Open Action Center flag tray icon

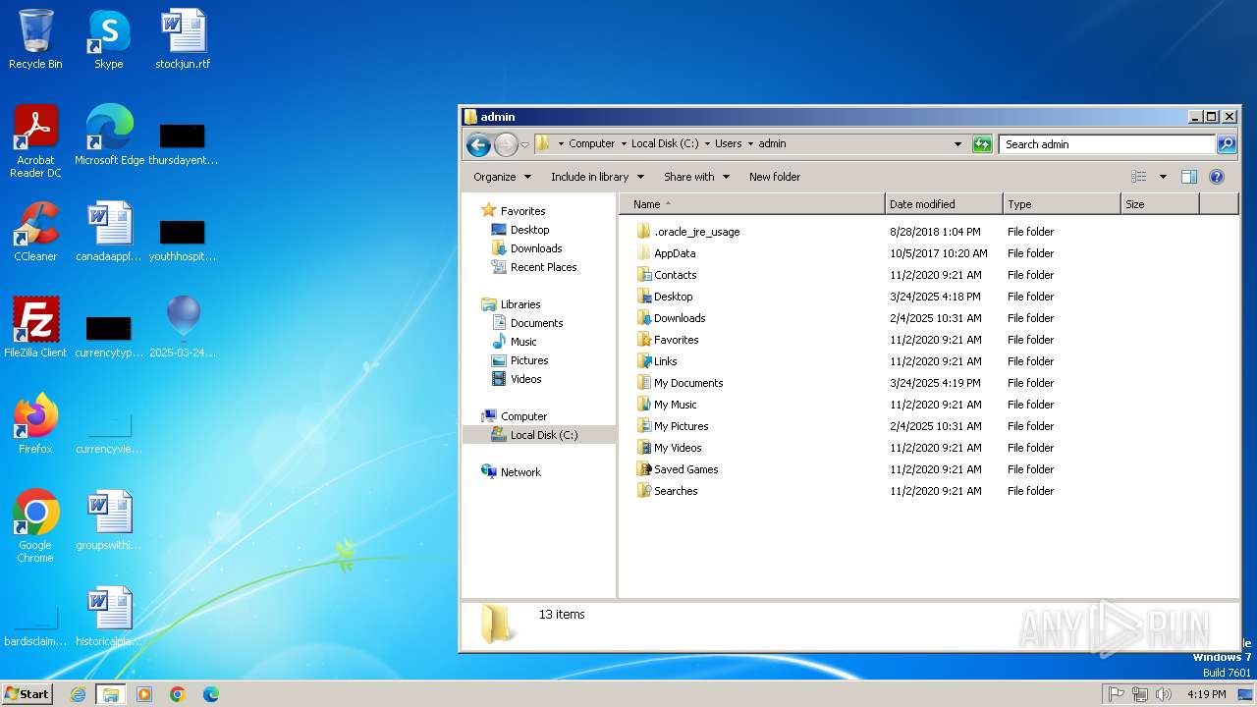[1117, 694]
